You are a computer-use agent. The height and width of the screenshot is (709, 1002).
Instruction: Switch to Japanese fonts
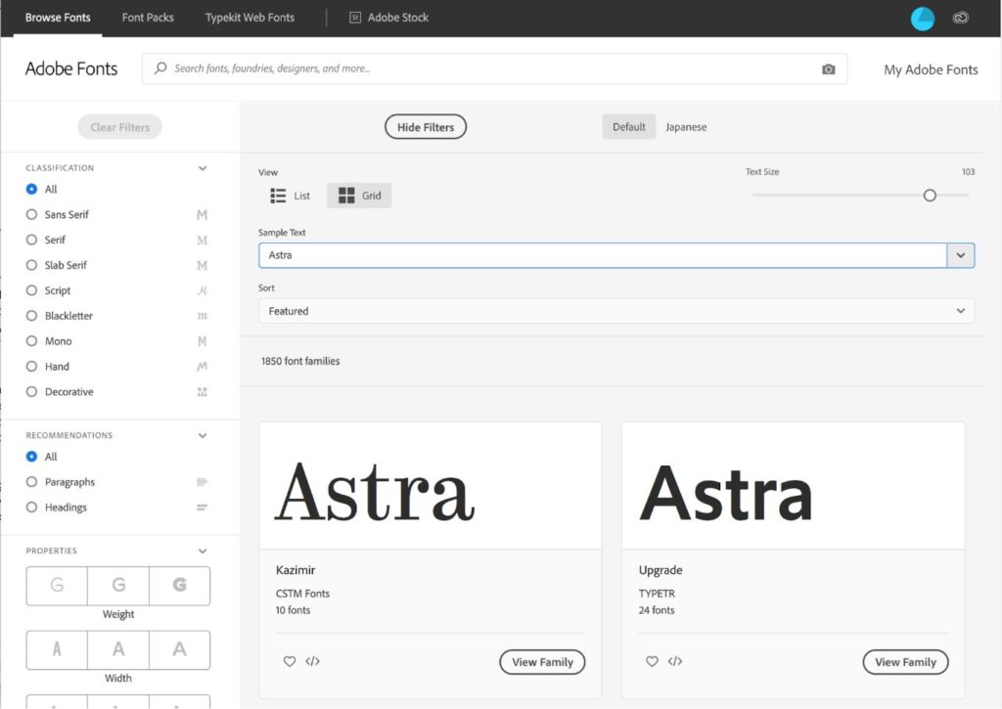(x=686, y=126)
